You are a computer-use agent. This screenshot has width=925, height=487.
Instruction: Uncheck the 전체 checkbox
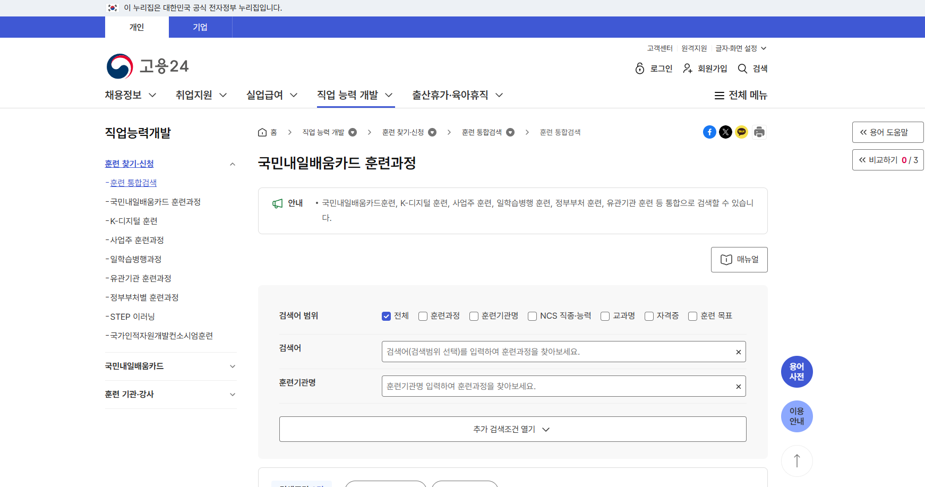click(x=387, y=316)
